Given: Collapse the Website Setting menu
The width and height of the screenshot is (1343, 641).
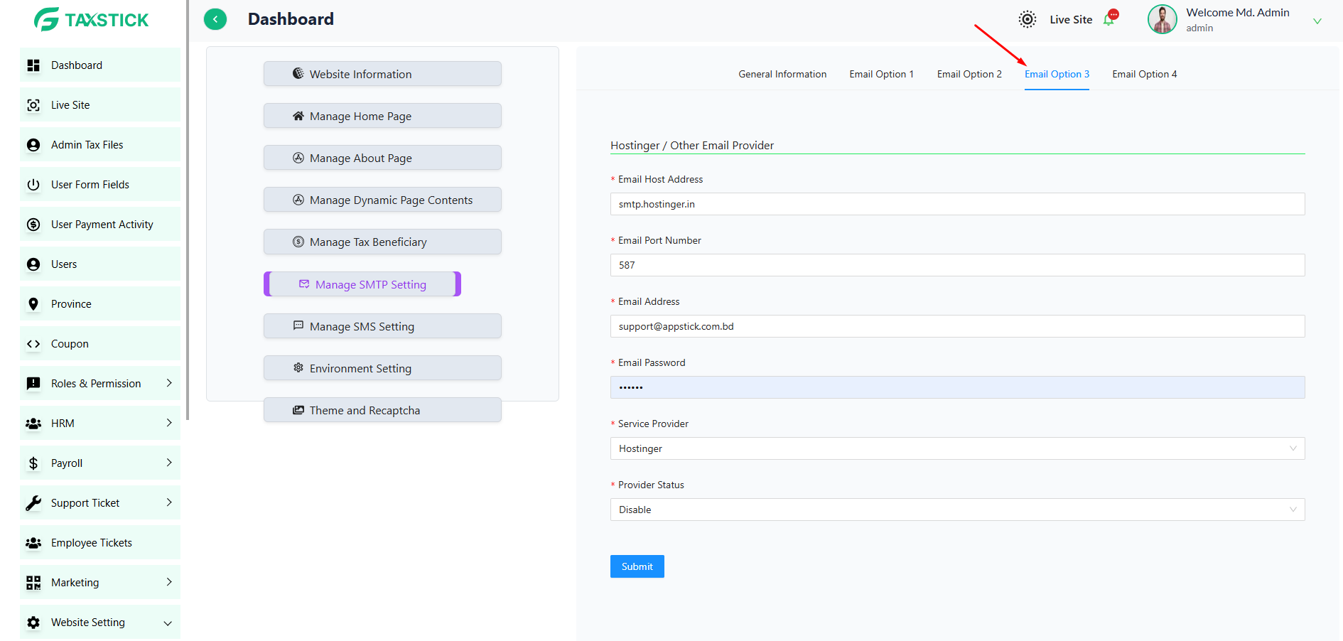Looking at the screenshot, I should pos(168,623).
